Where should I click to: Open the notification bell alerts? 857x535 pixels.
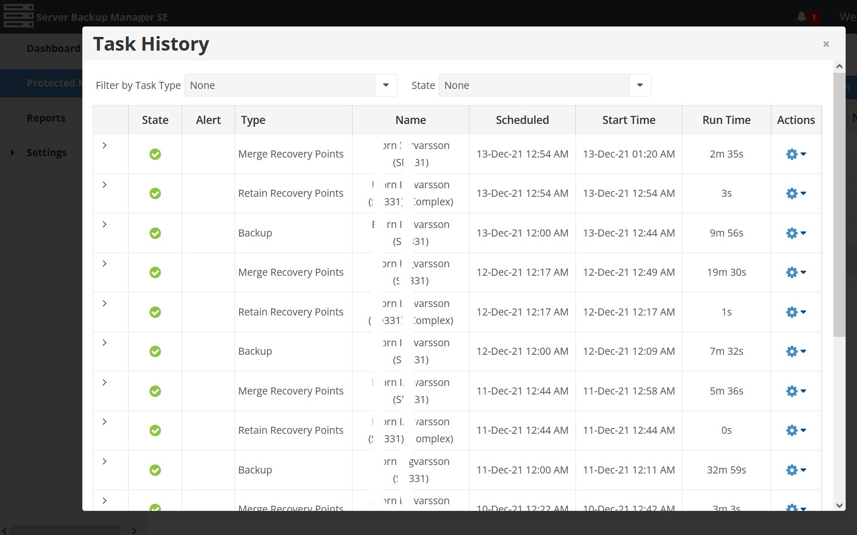(x=801, y=17)
